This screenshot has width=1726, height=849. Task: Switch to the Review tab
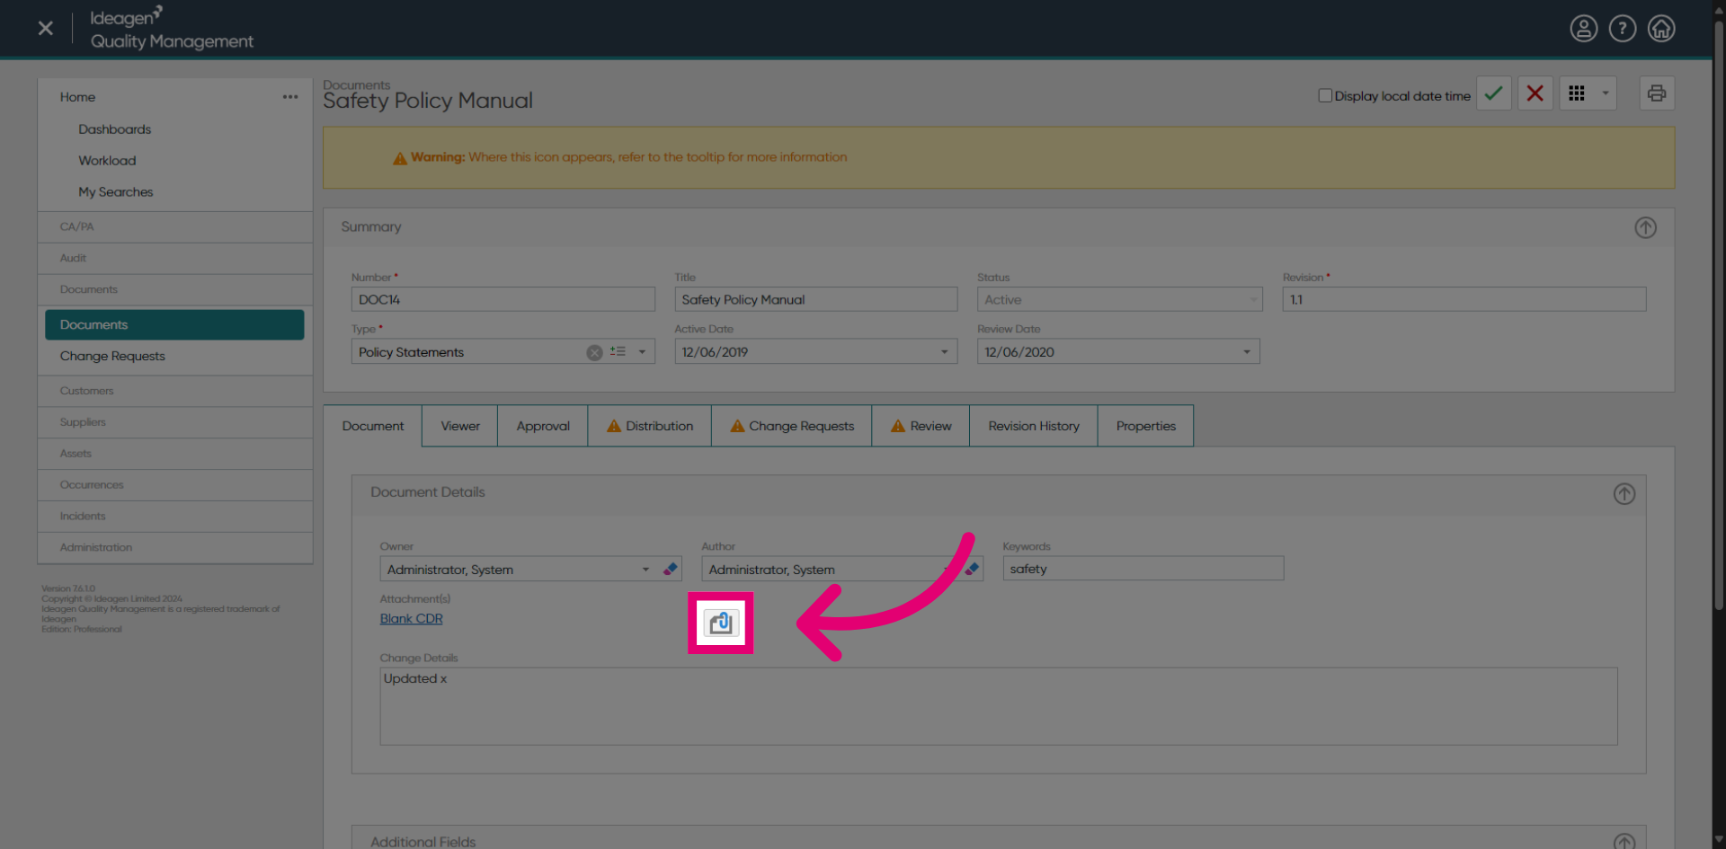[921, 426]
